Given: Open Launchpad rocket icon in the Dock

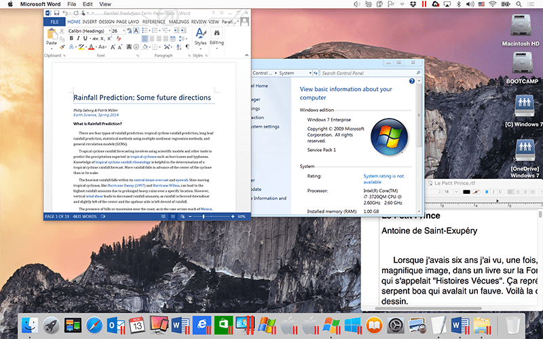Looking at the screenshot, I should pyautogui.click(x=52, y=325).
